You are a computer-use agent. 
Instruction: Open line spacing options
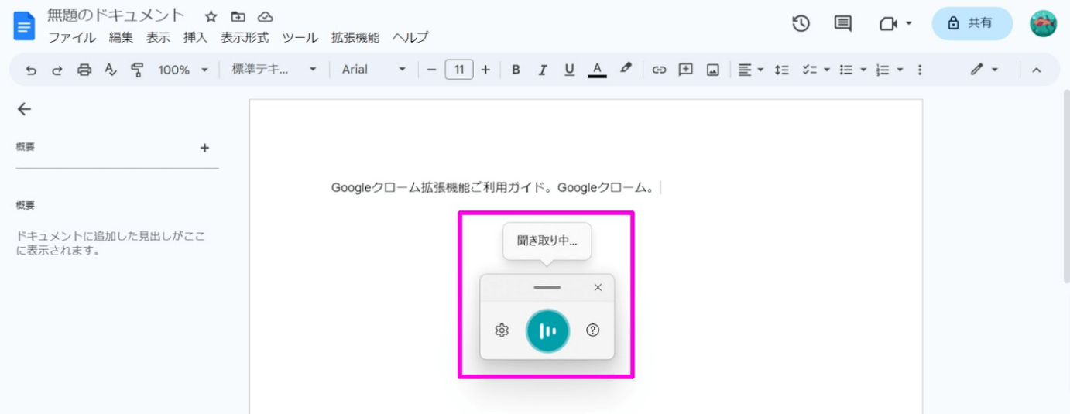782,70
